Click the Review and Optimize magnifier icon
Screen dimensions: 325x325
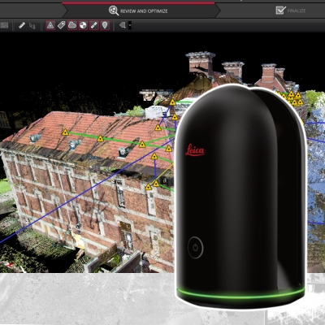pyautogui.click(x=114, y=11)
